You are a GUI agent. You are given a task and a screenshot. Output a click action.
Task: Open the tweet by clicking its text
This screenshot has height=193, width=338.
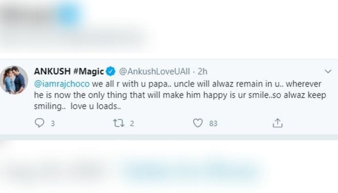(180, 95)
